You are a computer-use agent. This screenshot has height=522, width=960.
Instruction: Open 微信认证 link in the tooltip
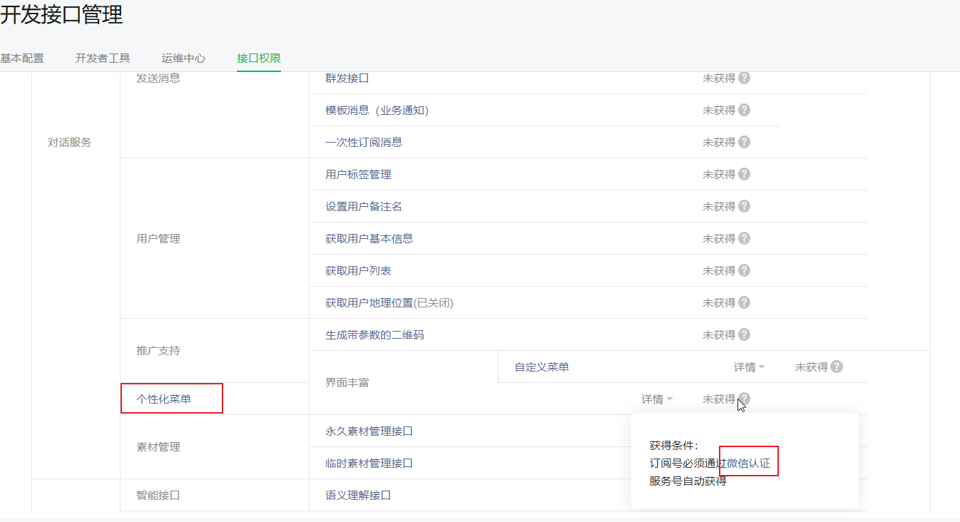[748, 464]
